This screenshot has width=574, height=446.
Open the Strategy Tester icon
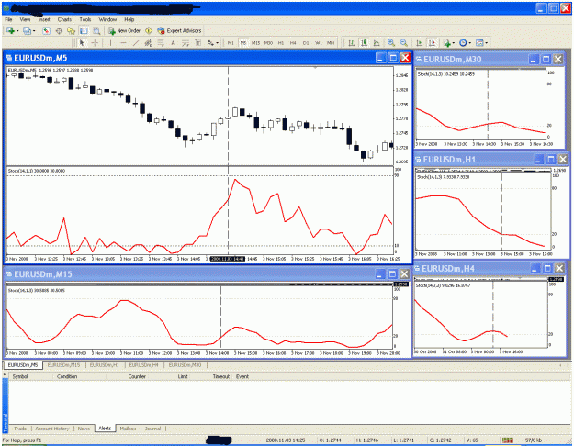pyautogui.click(x=96, y=30)
